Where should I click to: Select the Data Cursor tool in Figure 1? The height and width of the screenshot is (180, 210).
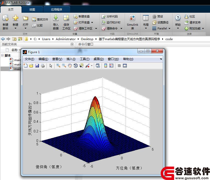[x=81, y=66]
